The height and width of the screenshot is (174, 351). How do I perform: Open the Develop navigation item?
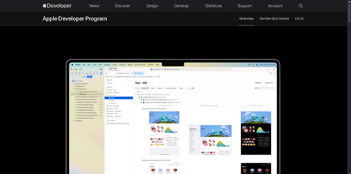point(181,6)
